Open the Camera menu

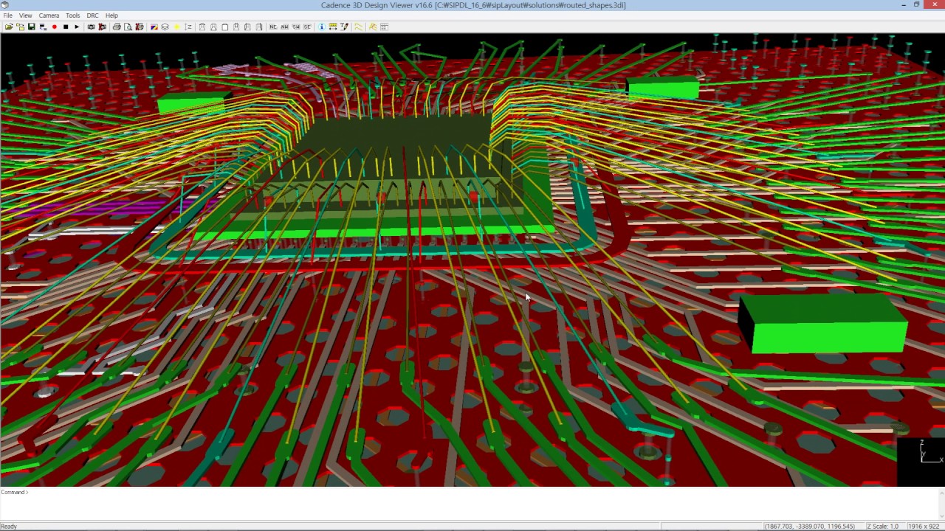(49, 15)
